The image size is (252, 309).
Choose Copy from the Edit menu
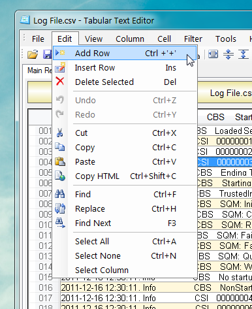point(125,148)
